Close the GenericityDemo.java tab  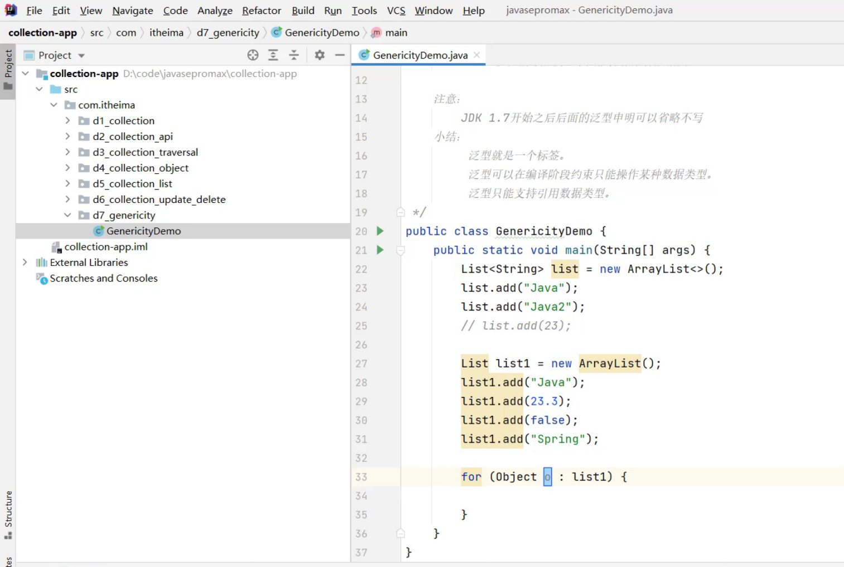coord(477,55)
